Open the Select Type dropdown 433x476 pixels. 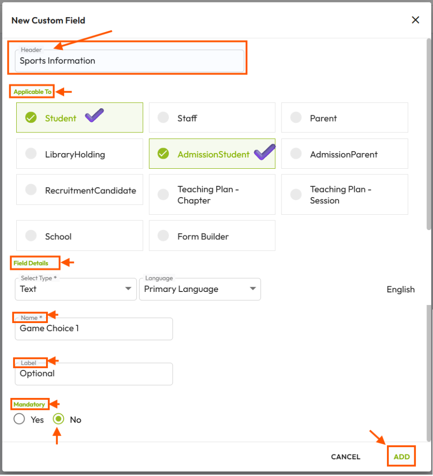(x=76, y=289)
